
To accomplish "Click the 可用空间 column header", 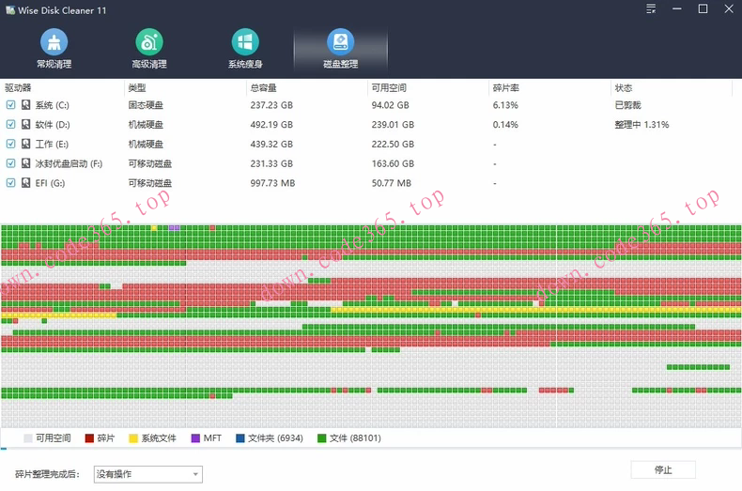I will pos(389,88).
